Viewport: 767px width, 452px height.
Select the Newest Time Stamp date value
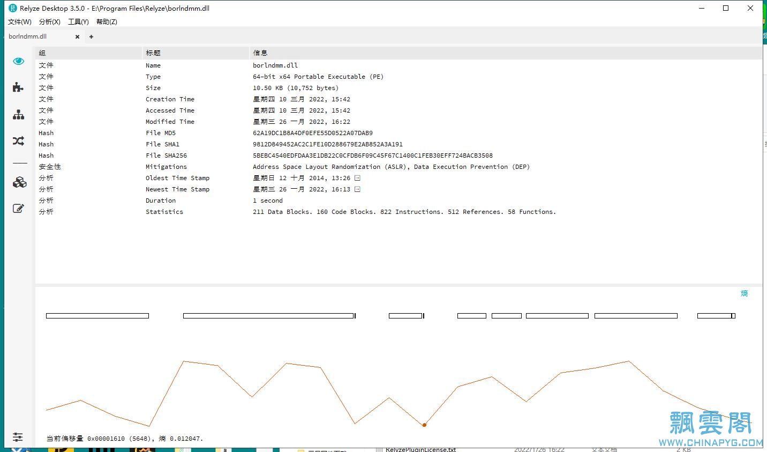[x=302, y=189]
